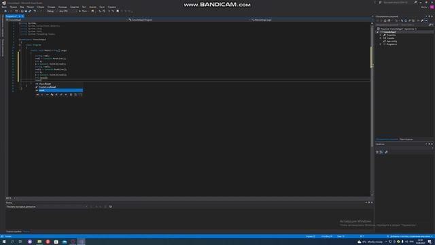This screenshot has width=435, height=245.
Task: Open the Файл menu
Action: tap(4, 7)
